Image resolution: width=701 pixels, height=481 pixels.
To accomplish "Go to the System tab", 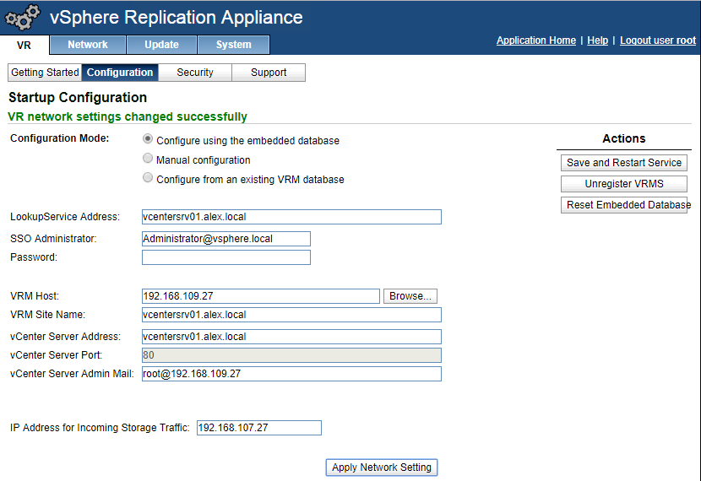I will click(x=233, y=45).
